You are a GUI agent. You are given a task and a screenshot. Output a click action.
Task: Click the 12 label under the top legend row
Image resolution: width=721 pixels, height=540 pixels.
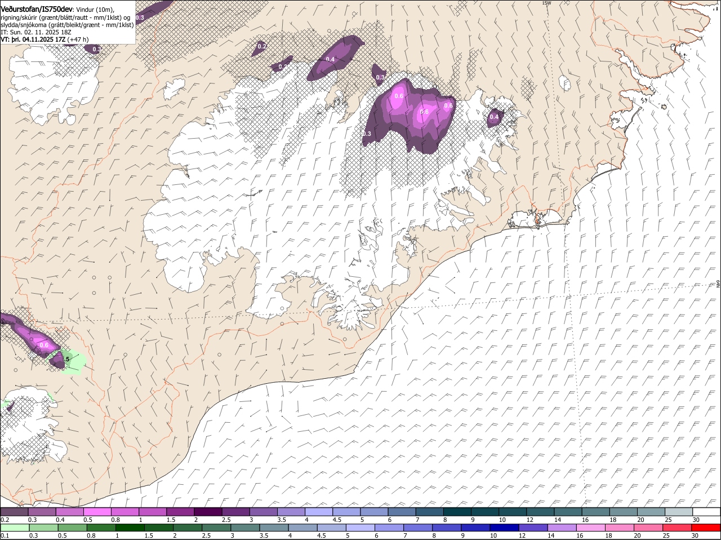pos(529,519)
